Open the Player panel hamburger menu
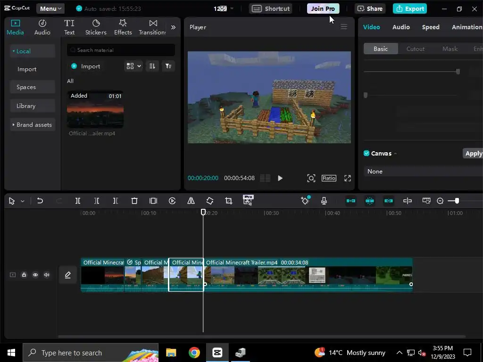 (344, 27)
